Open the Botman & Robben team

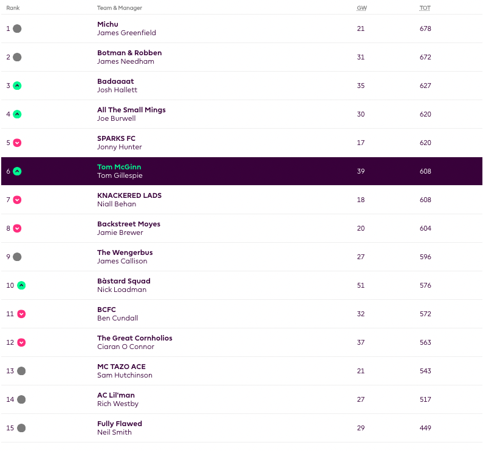pyautogui.click(x=129, y=53)
